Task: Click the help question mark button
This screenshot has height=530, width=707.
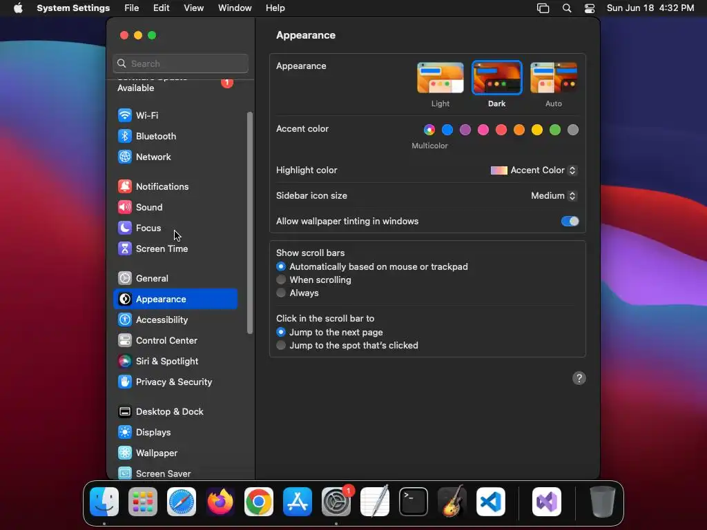Action: (x=579, y=378)
